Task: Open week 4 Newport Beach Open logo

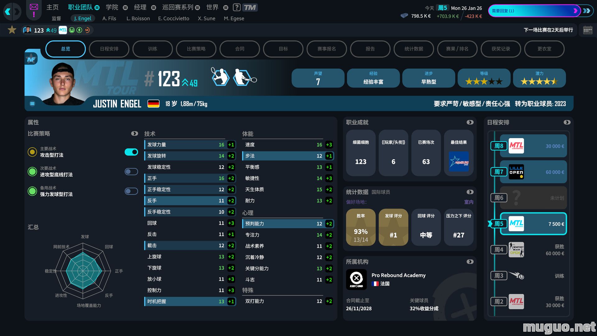Action: (516, 250)
